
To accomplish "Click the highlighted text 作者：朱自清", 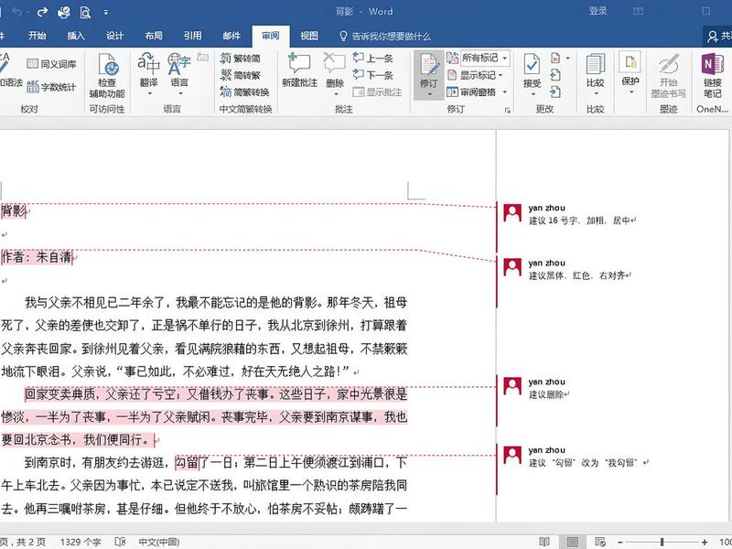I will [37, 257].
